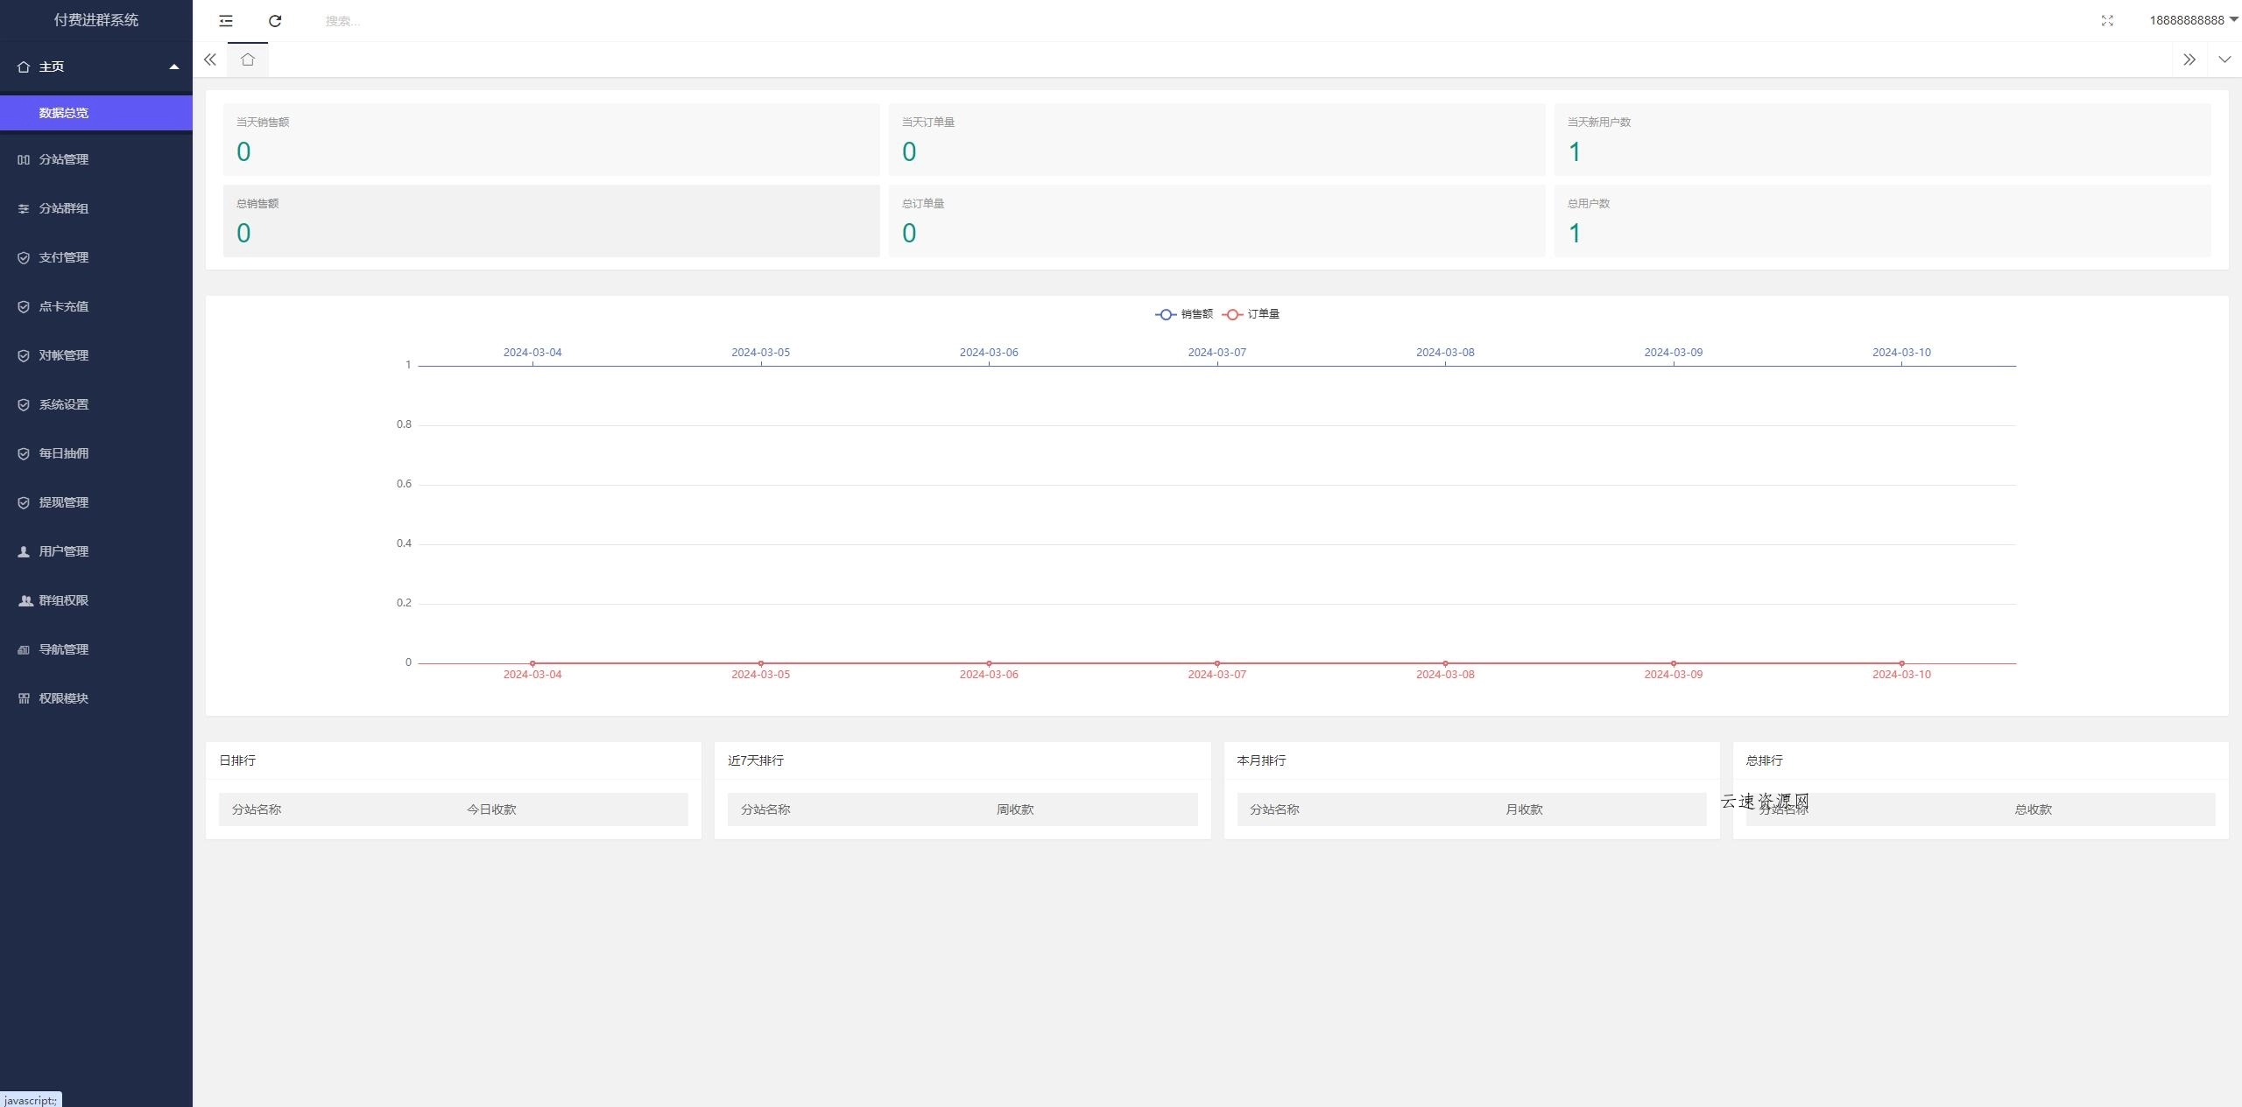Open 群组权限 in the sidebar
This screenshot has height=1107, width=2242.
coord(63,600)
